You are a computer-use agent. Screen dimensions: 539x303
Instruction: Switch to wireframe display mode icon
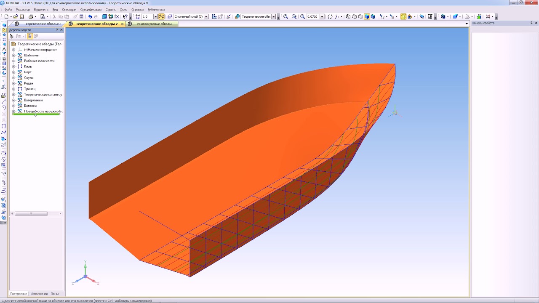pos(348,17)
